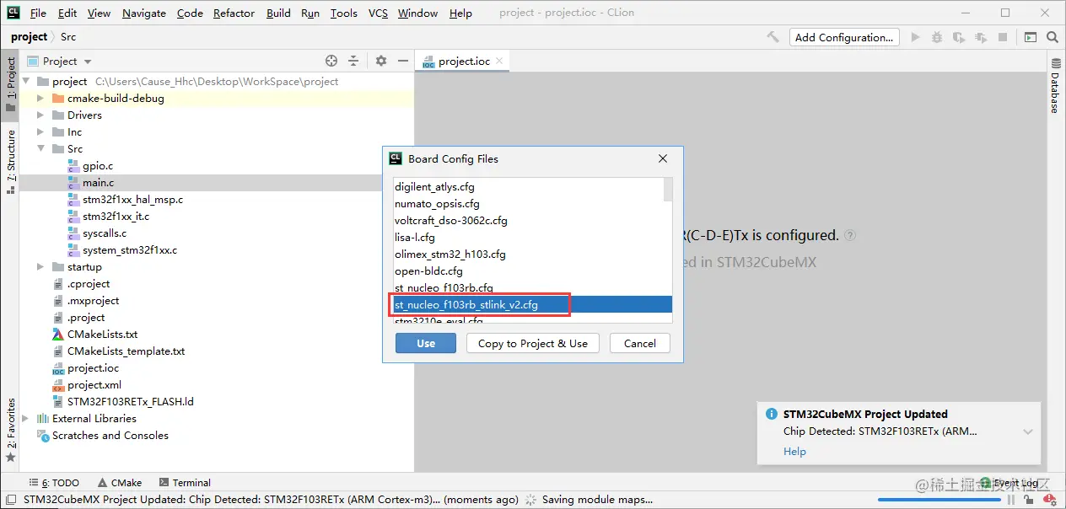Expand the notification chevron arrow
The width and height of the screenshot is (1066, 509).
(x=1028, y=431)
